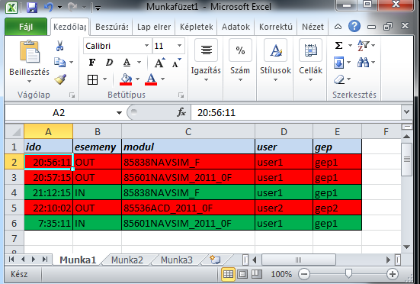
Task: Minimize the ribbon with the caret icon
Action: pyautogui.click(x=338, y=27)
